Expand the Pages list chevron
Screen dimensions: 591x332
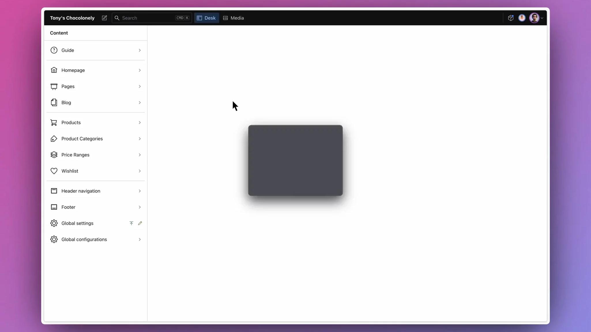(x=140, y=86)
